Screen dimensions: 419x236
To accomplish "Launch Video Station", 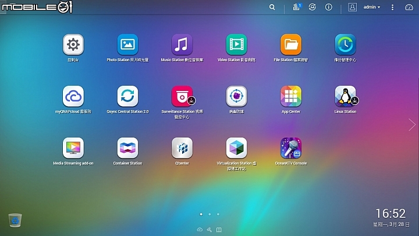I will 236,44.
